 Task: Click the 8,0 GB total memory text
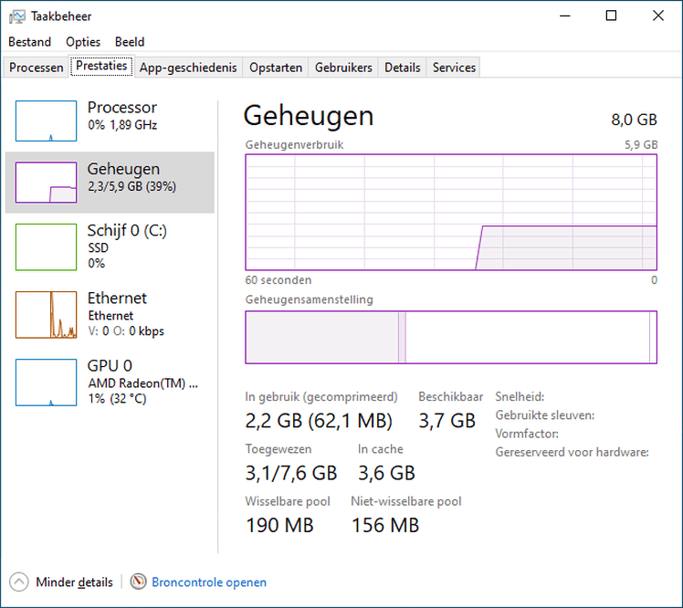click(x=634, y=120)
